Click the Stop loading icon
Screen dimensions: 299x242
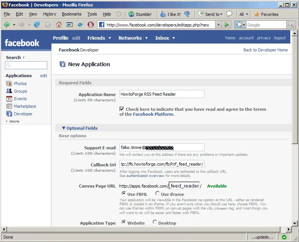[x=48, y=25]
